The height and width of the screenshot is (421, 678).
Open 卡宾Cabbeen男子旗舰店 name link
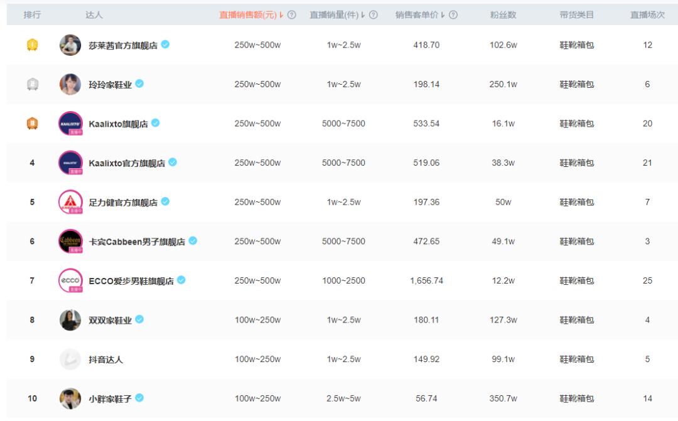click(x=137, y=242)
